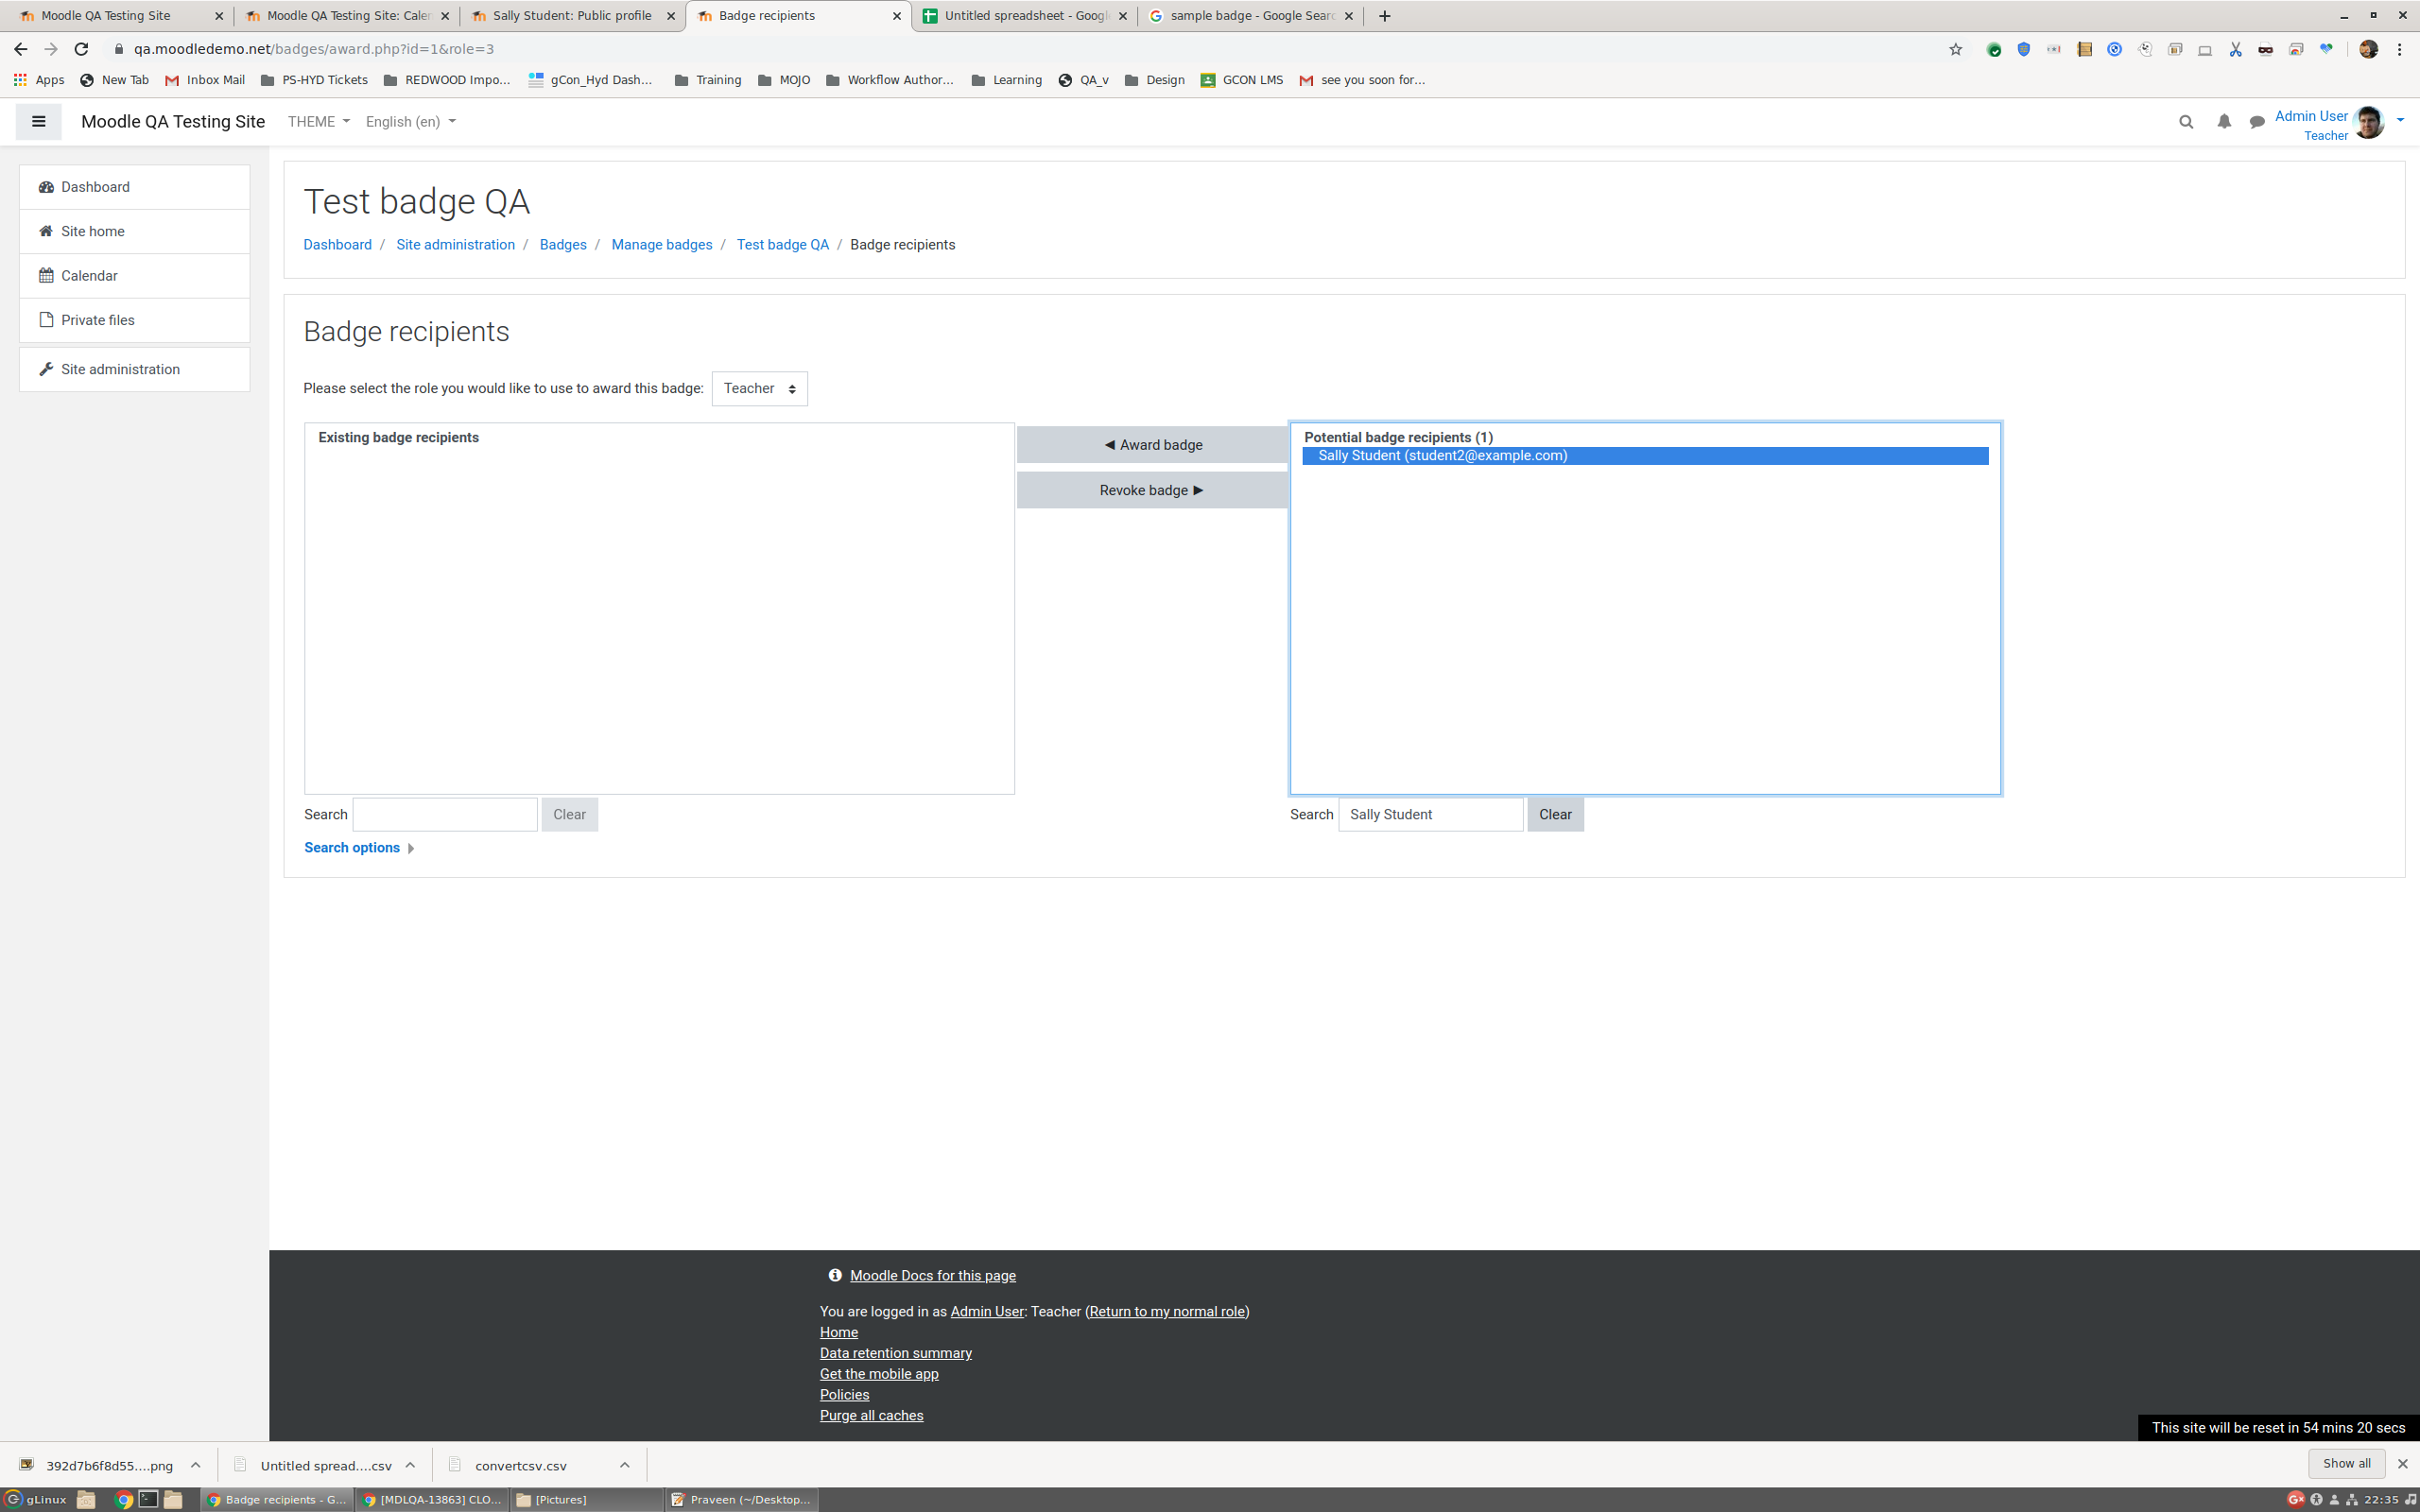Open Private files in the sidebar

(134, 320)
